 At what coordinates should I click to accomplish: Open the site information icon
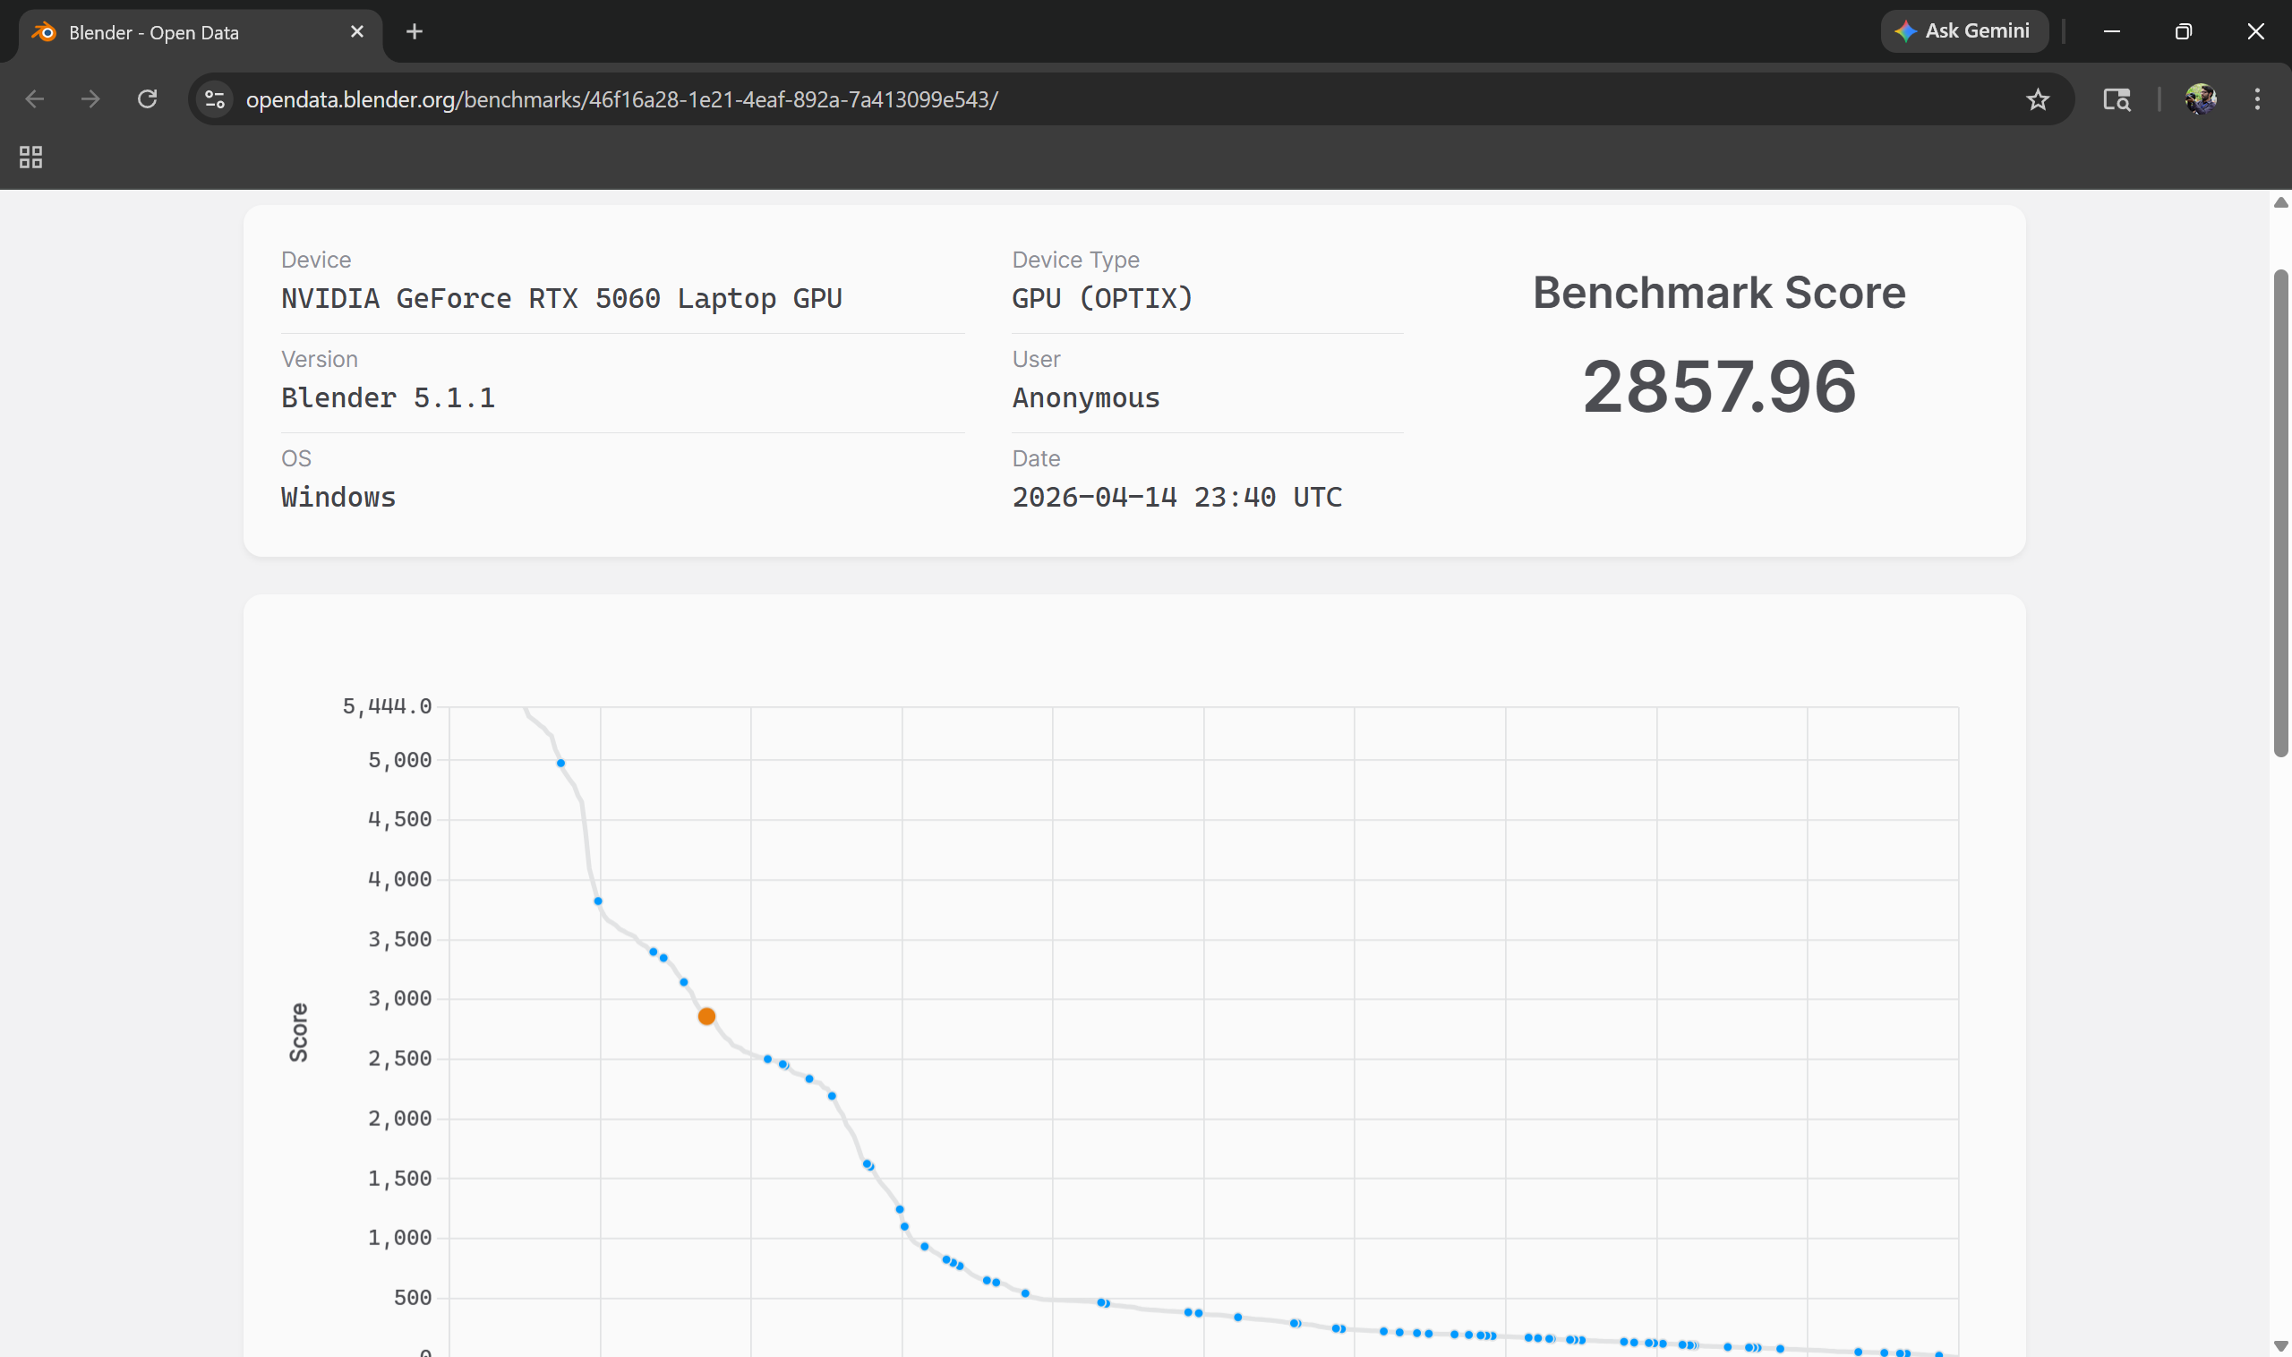click(215, 98)
